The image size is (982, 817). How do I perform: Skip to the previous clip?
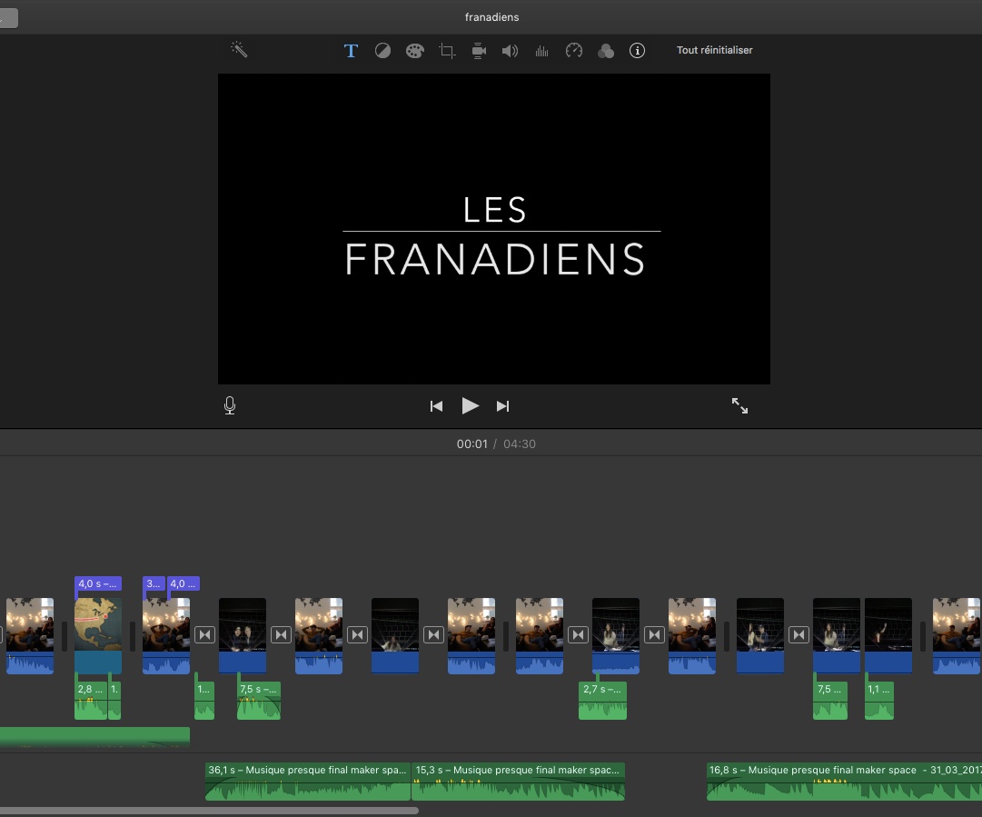[x=436, y=405]
